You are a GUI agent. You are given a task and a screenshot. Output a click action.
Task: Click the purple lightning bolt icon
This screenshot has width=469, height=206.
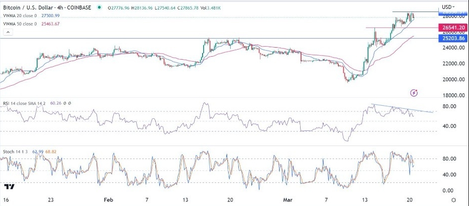coord(414,93)
